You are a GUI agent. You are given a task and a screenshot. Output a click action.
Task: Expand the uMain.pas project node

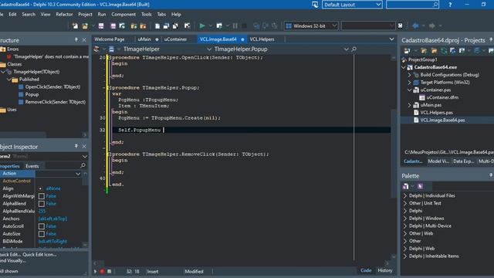[x=410, y=105]
